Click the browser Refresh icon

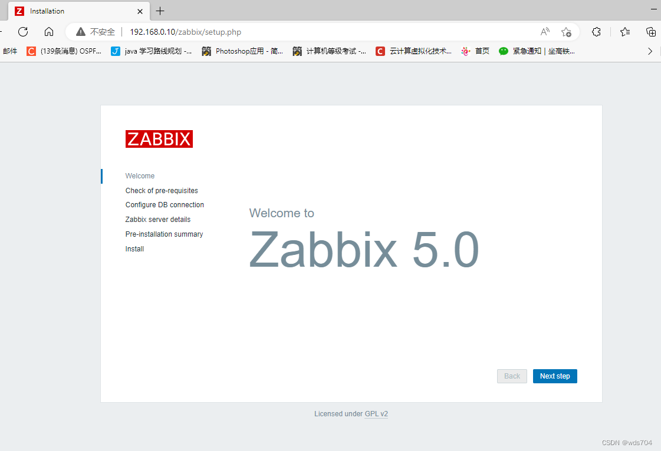(x=23, y=32)
